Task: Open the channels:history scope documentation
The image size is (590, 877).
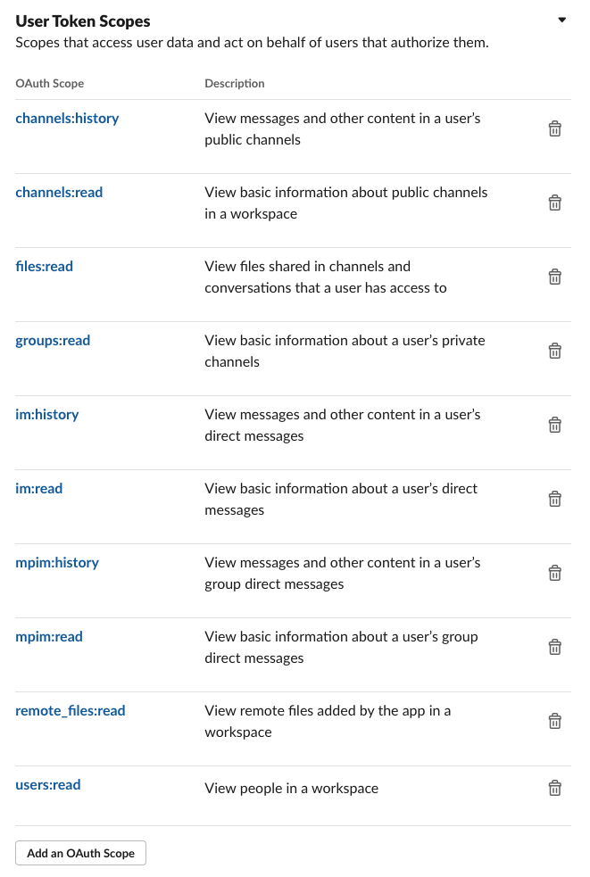Action: [67, 118]
